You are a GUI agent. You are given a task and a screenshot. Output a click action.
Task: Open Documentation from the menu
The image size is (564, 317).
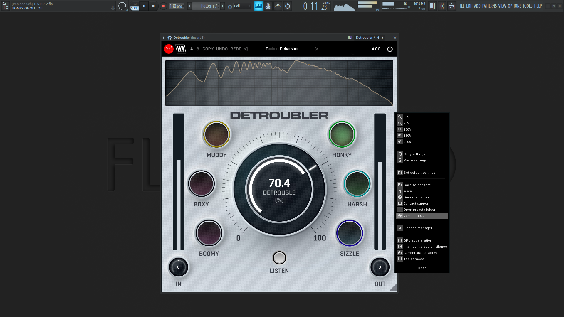422,197
